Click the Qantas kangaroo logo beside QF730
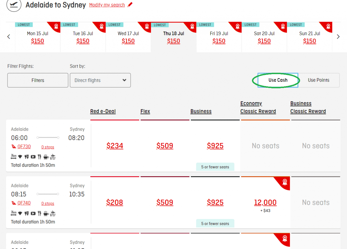347x249 pixels. 14,147
